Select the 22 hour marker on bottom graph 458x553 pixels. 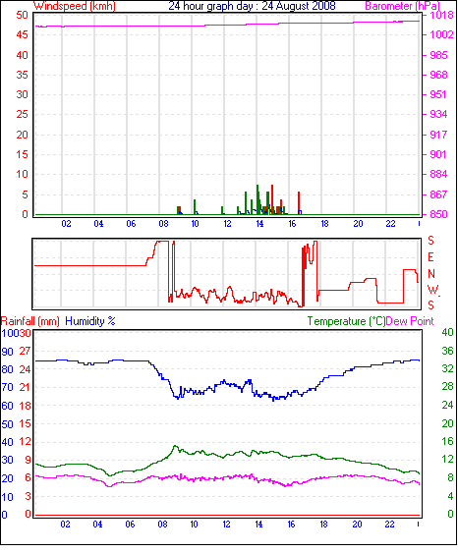[x=389, y=525]
